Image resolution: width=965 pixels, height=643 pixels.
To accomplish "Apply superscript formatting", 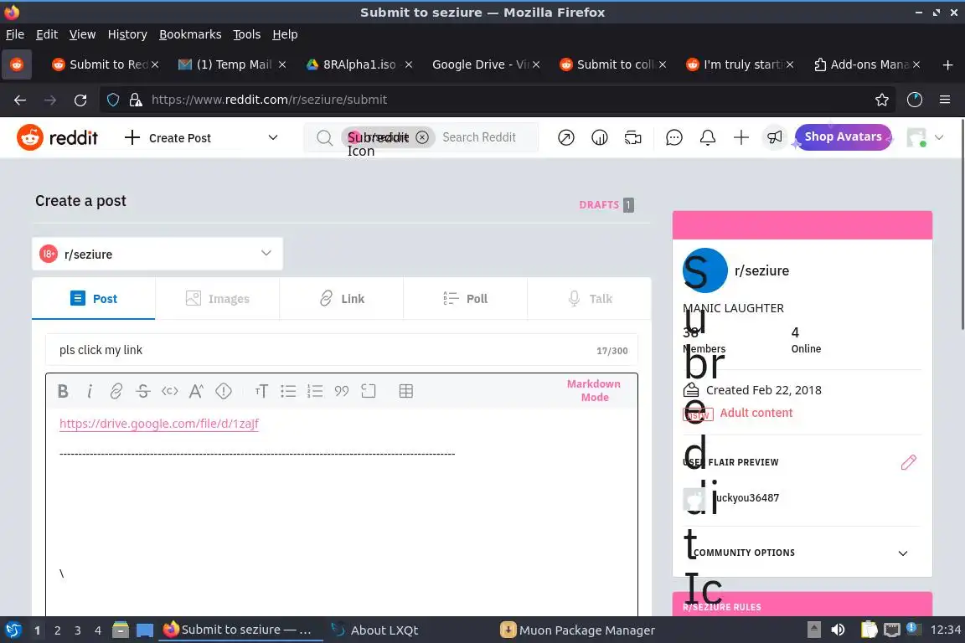I will tap(196, 391).
